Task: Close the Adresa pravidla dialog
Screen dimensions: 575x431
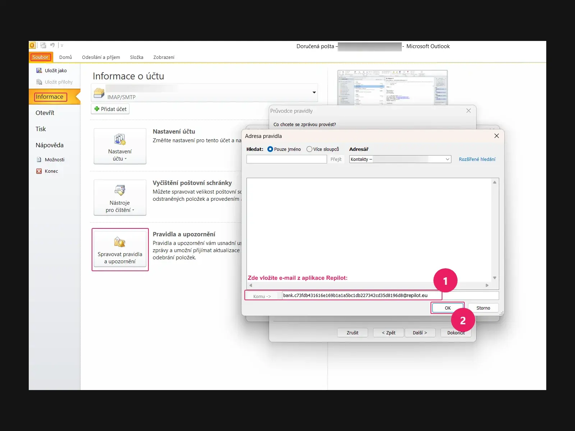Action: 497,136
